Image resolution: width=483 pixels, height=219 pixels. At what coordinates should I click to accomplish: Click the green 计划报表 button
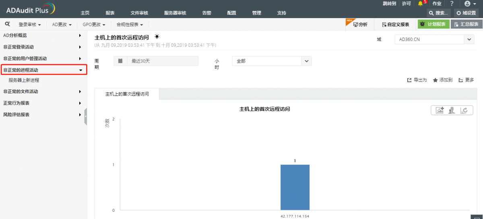coord(433,25)
